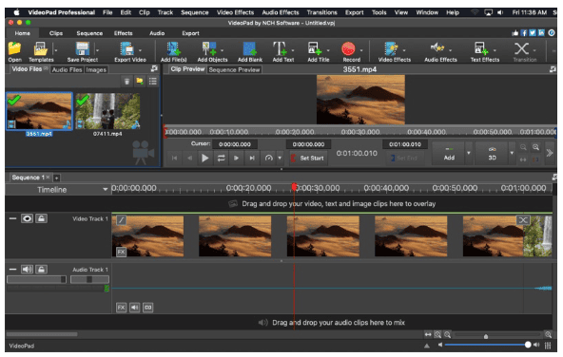Screen dimensions: 563x357
Task: Open the Transitions menu
Action: (321, 12)
